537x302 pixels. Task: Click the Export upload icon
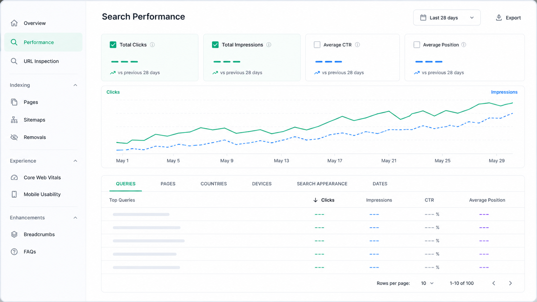tap(499, 18)
